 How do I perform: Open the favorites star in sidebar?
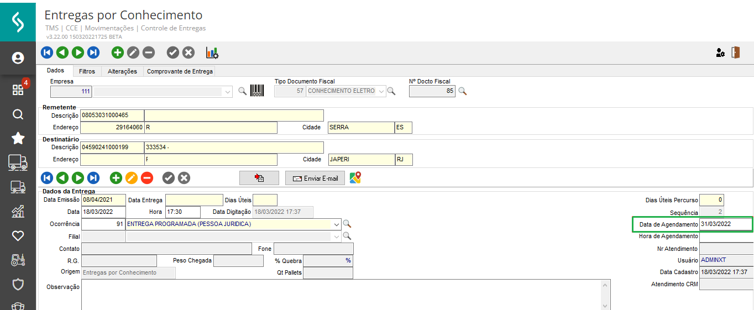click(18, 138)
